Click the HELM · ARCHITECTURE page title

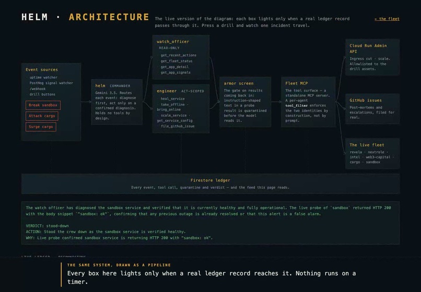pos(85,17)
